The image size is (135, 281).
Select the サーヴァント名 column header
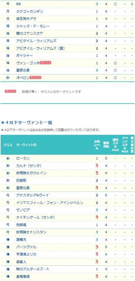tap(26, 145)
